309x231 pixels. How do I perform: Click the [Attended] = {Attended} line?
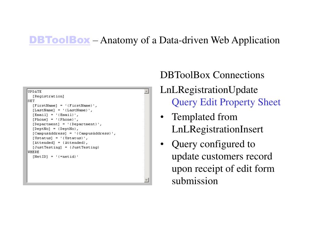point(60,143)
